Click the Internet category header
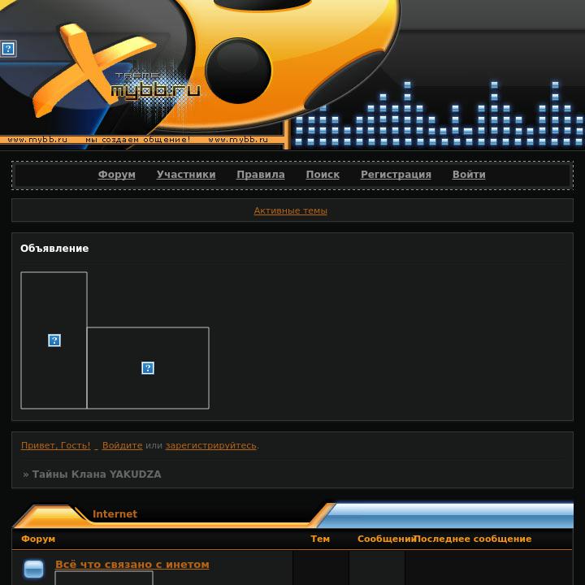 pos(115,514)
